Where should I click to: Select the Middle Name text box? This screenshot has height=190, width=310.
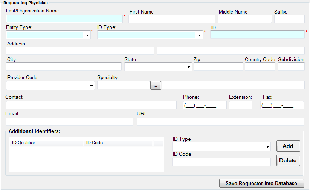[x=244, y=19]
